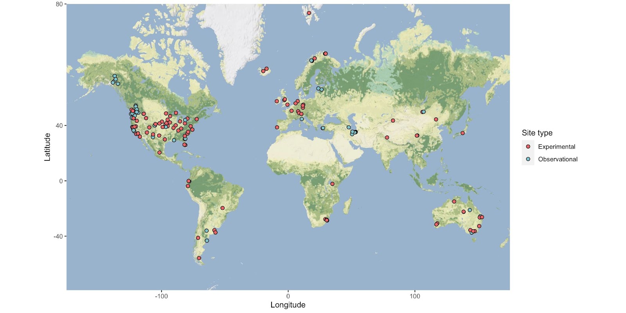Screen dimensions: 626x313
Task: Click the 'Longitude' axis title
Action: [288, 305]
